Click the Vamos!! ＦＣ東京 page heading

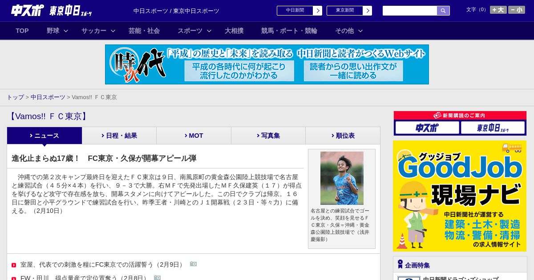click(x=48, y=116)
